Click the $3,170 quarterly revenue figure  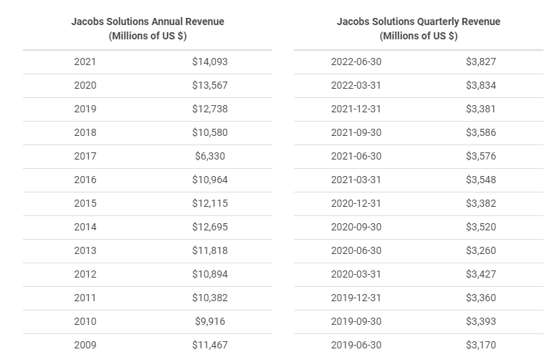pyautogui.click(x=480, y=345)
